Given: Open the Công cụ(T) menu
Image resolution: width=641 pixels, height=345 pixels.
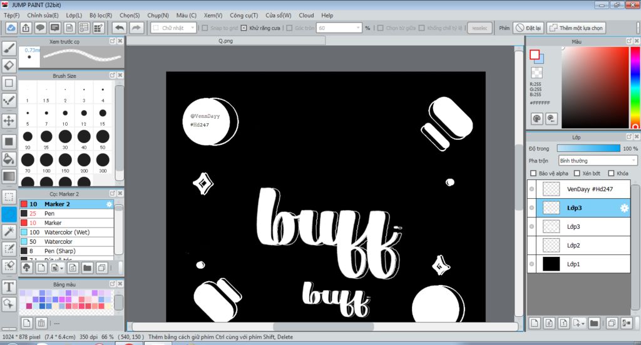Looking at the screenshot, I should pyautogui.click(x=244, y=15).
